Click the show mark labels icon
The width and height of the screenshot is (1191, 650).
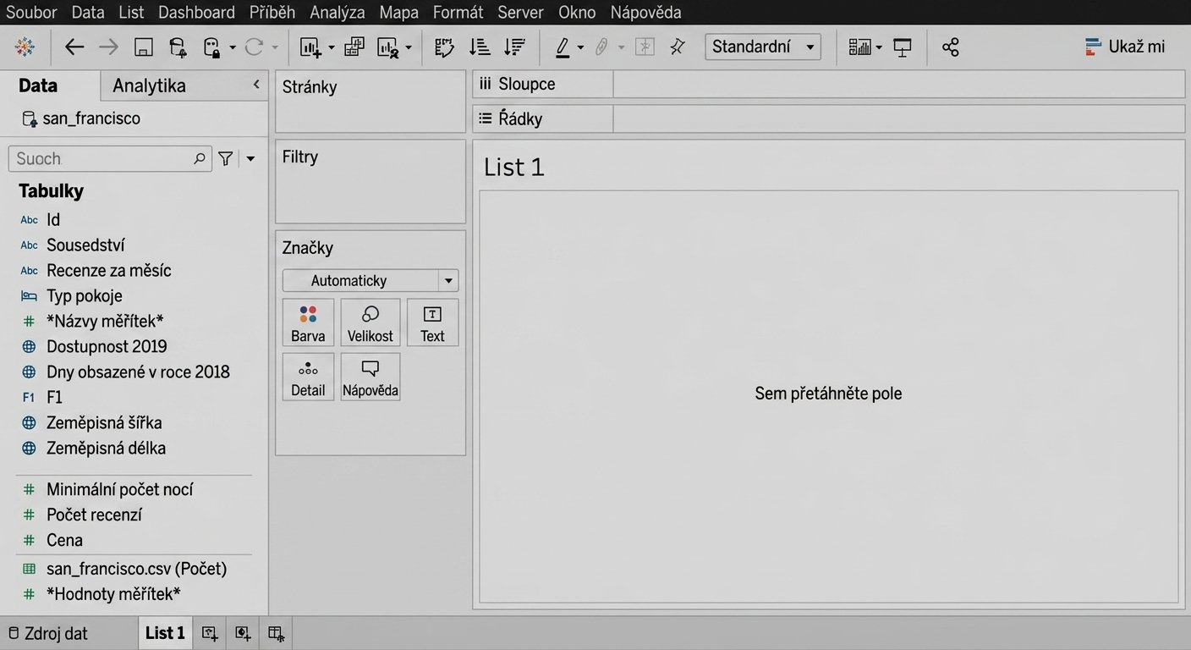[x=645, y=47]
